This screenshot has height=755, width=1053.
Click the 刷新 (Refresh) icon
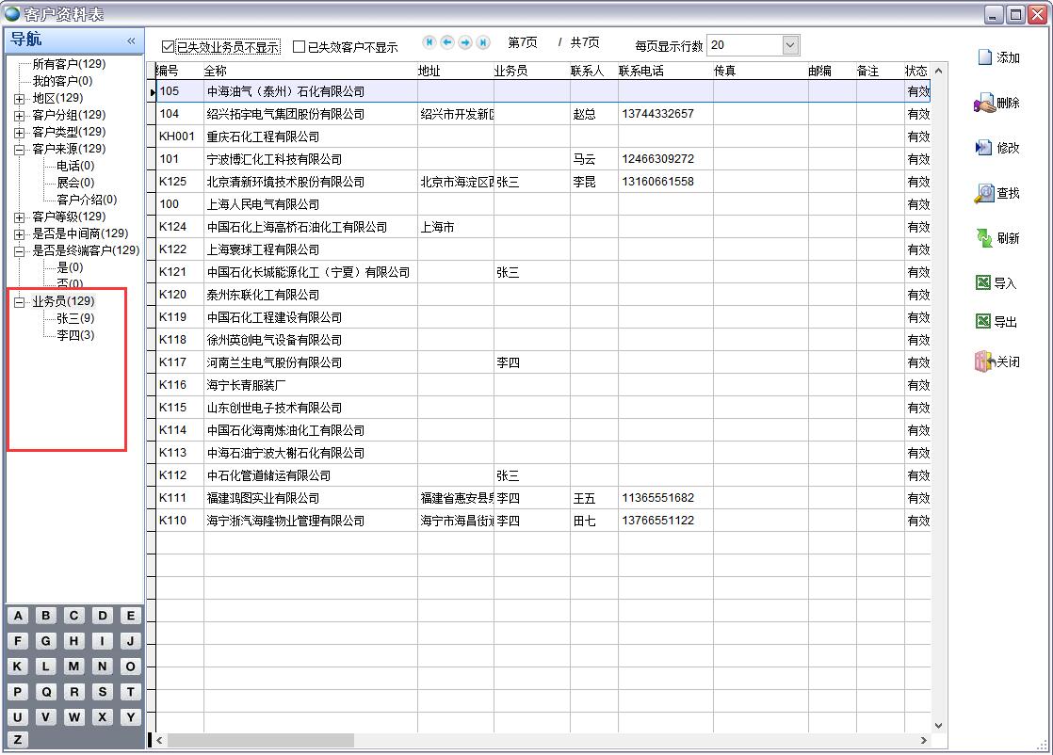(984, 238)
